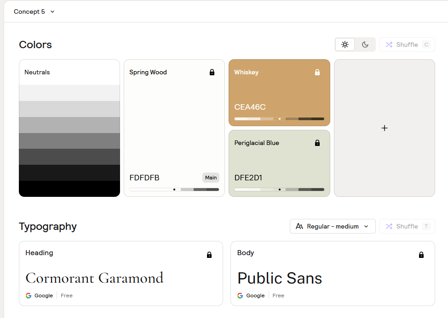Click the Whiskey color name

pyautogui.click(x=246, y=73)
